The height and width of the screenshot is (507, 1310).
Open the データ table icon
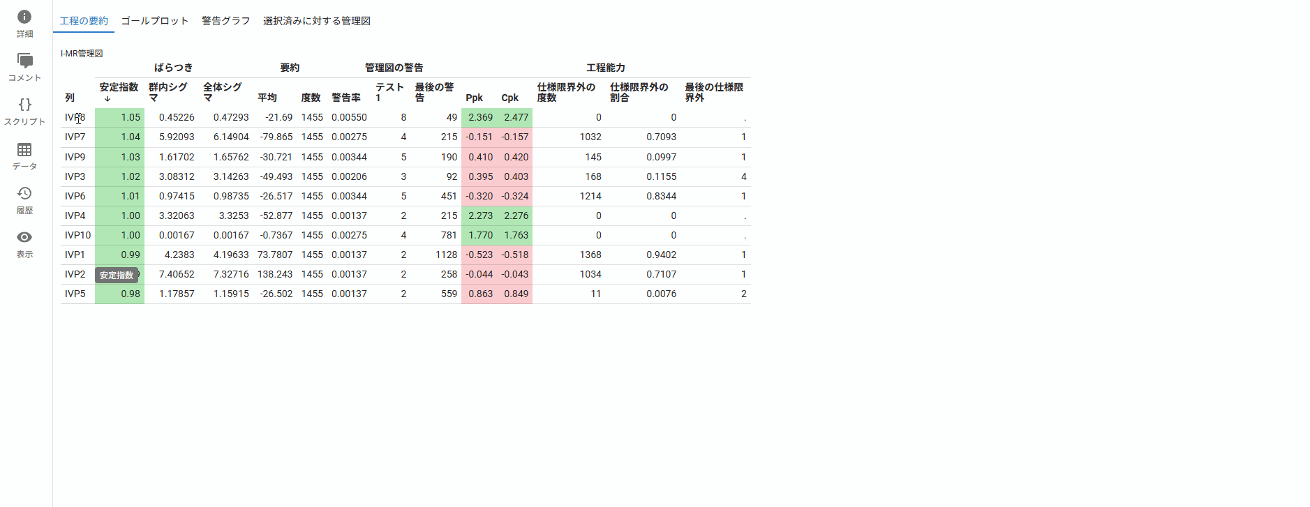click(x=24, y=149)
